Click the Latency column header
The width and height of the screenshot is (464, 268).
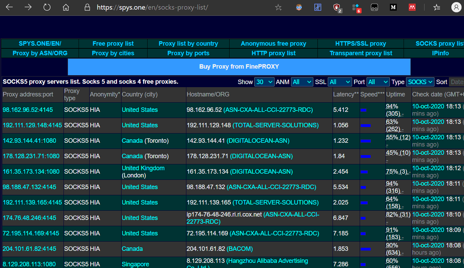[x=346, y=94]
